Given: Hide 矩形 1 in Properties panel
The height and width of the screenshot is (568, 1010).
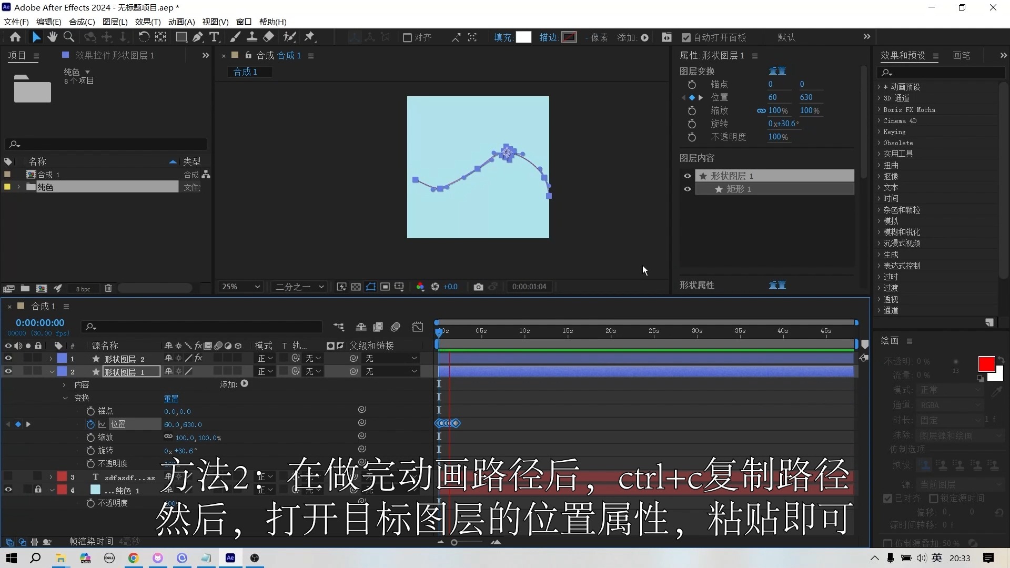Looking at the screenshot, I should click(687, 189).
